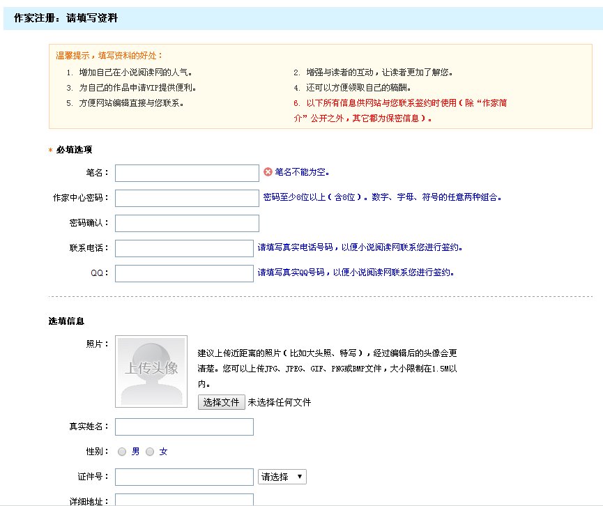Select the 男 gender radio button
The height and width of the screenshot is (506, 603).
pyautogui.click(x=122, y=452)
